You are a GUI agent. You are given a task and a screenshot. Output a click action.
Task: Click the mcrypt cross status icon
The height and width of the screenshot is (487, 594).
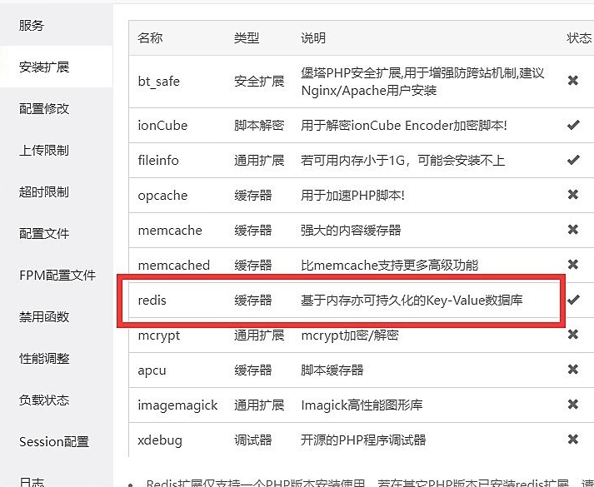(573, 334)
